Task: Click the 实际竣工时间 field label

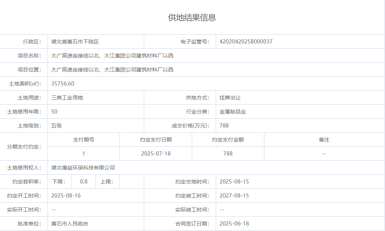Action: (x=192, y=210)
